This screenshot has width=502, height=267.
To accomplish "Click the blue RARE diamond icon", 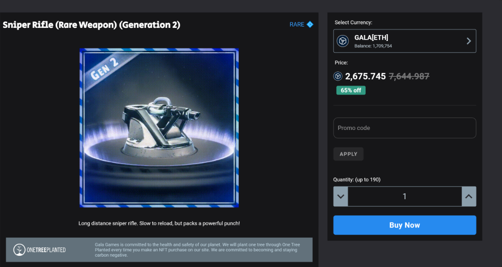I will pyautogui.click(x=310, y=24).
